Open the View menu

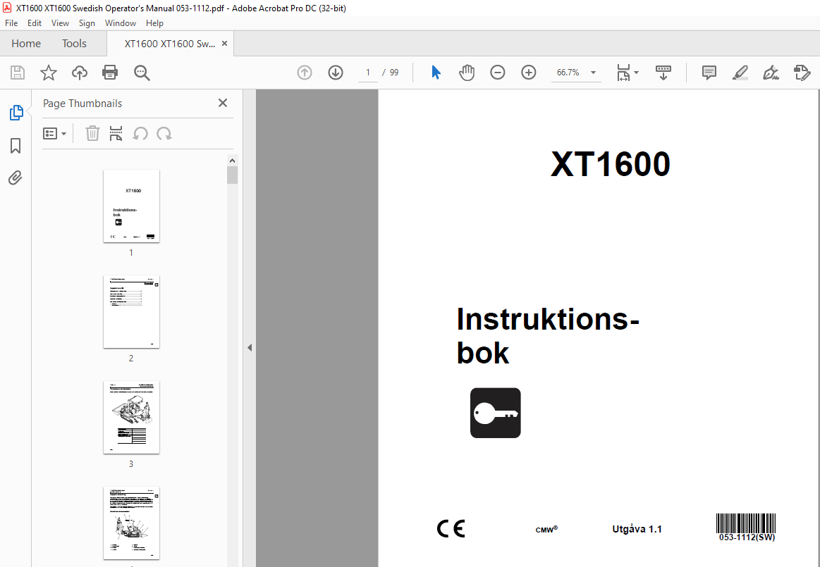pos(60,23)
